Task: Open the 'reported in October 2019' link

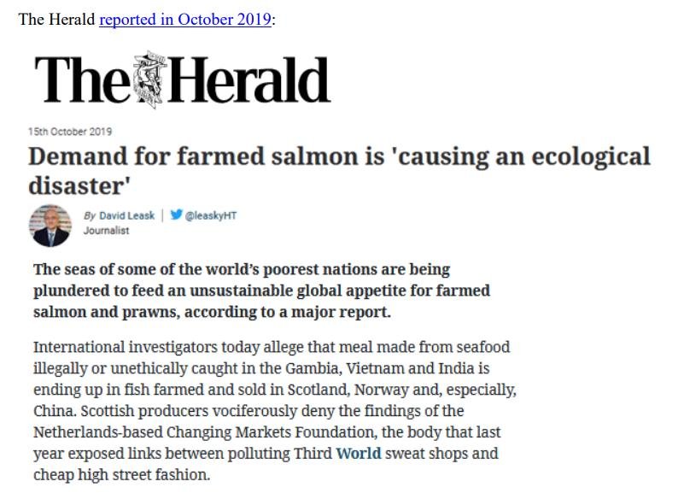Action: [185, 20]
